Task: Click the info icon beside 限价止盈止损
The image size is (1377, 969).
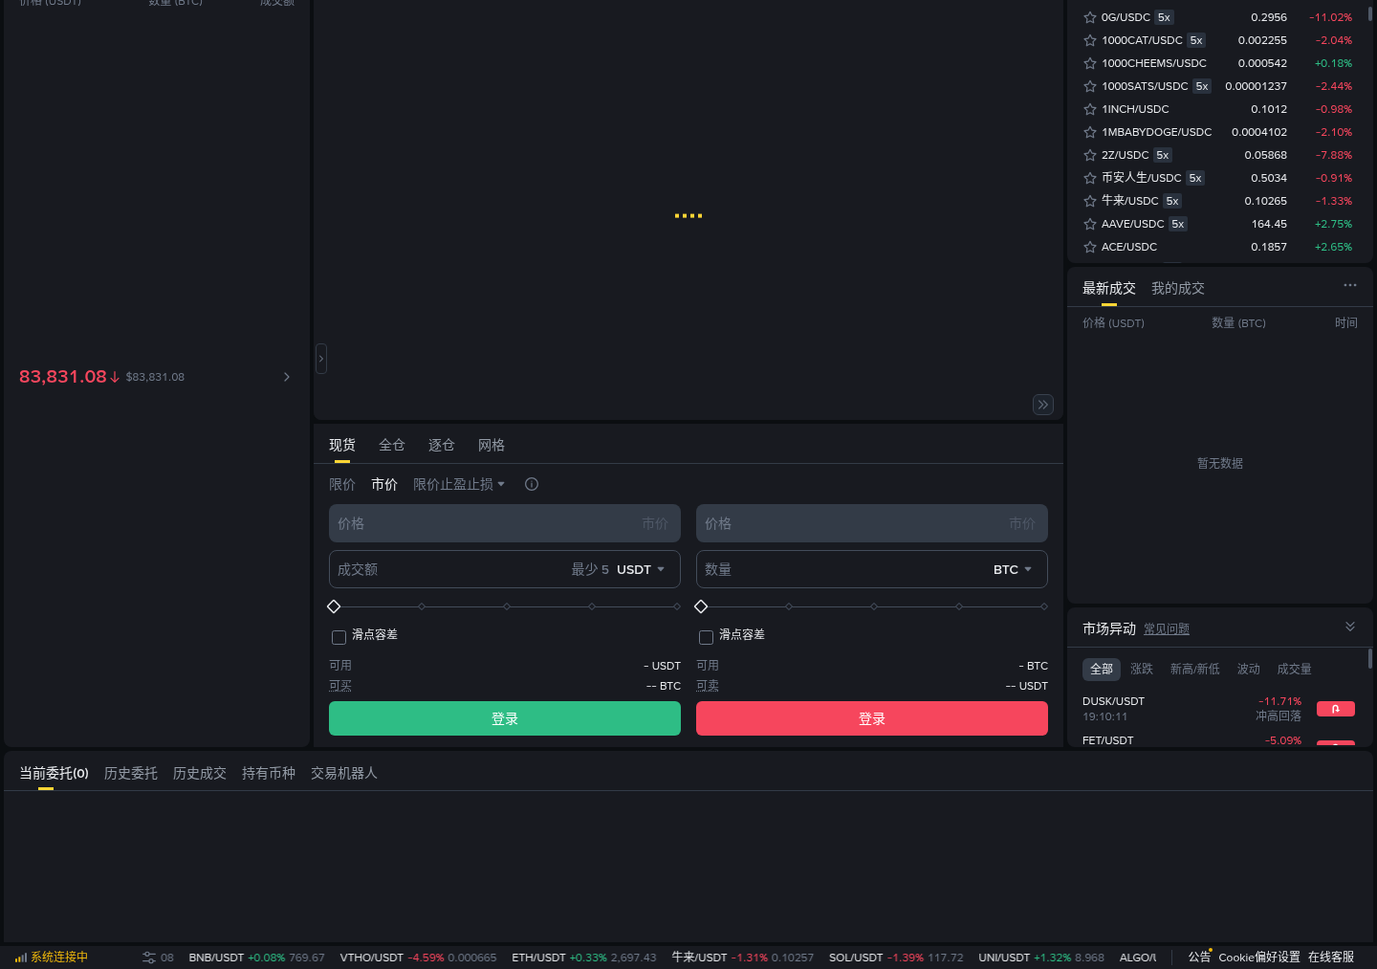Action: 532,484
